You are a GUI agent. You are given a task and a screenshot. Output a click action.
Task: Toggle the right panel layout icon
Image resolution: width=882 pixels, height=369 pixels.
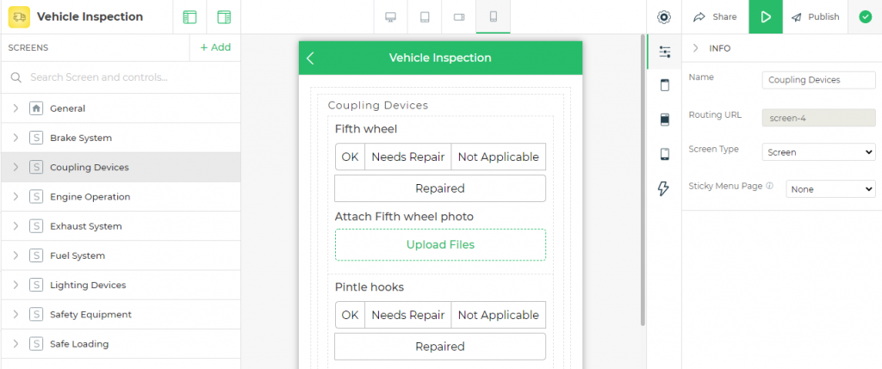(224, 17)
